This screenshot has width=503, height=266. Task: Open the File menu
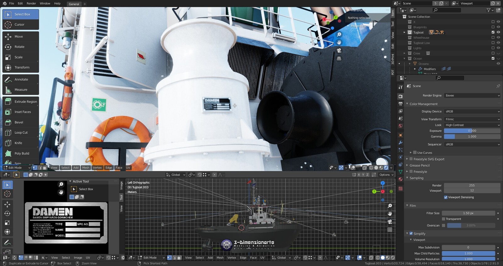[x=12, y=3]
